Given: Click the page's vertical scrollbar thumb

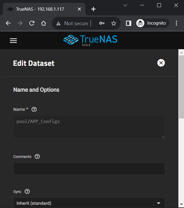Looking at the screenshot, I should [x=181, y=87].
